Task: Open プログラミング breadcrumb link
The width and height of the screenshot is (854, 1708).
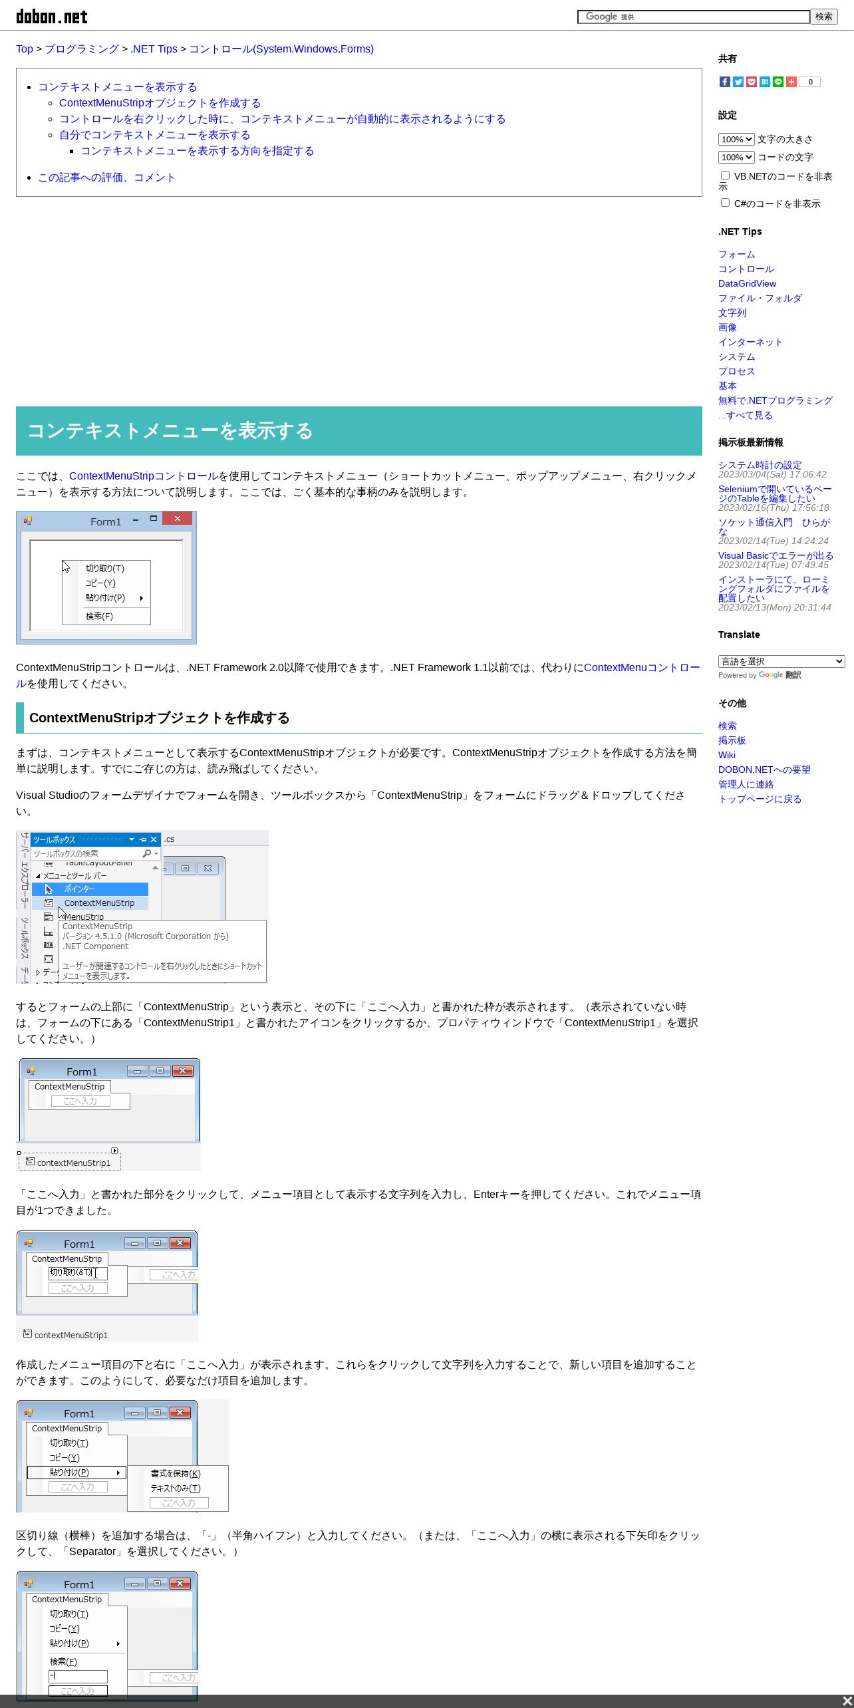Action: coord(82,49)
